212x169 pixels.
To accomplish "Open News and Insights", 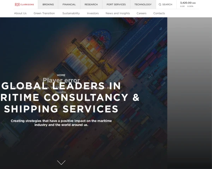I will click(x=118, y=13).
